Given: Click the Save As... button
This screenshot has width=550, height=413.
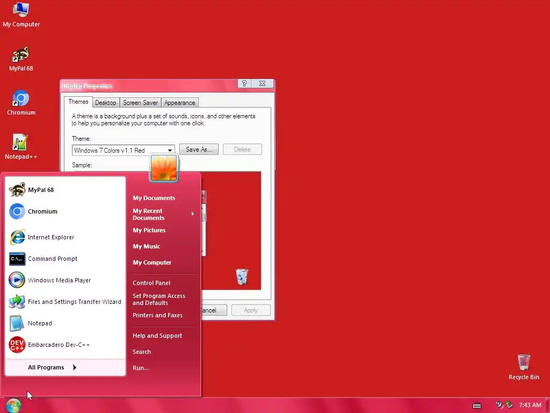Looking at the screenshot, I should click(x=199, y=149).
